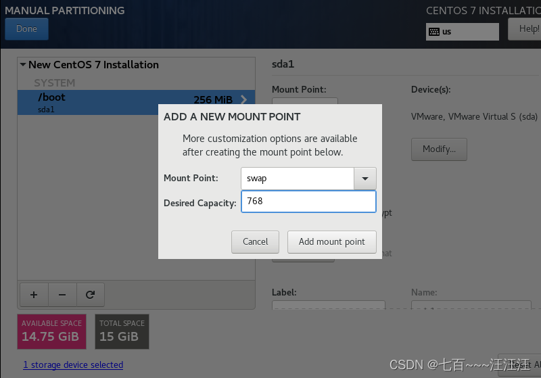The width and height of the screenshot is (541, 378).
Task: Click the VMware Virtual S (sda) device text
Action: click(474, 117)
